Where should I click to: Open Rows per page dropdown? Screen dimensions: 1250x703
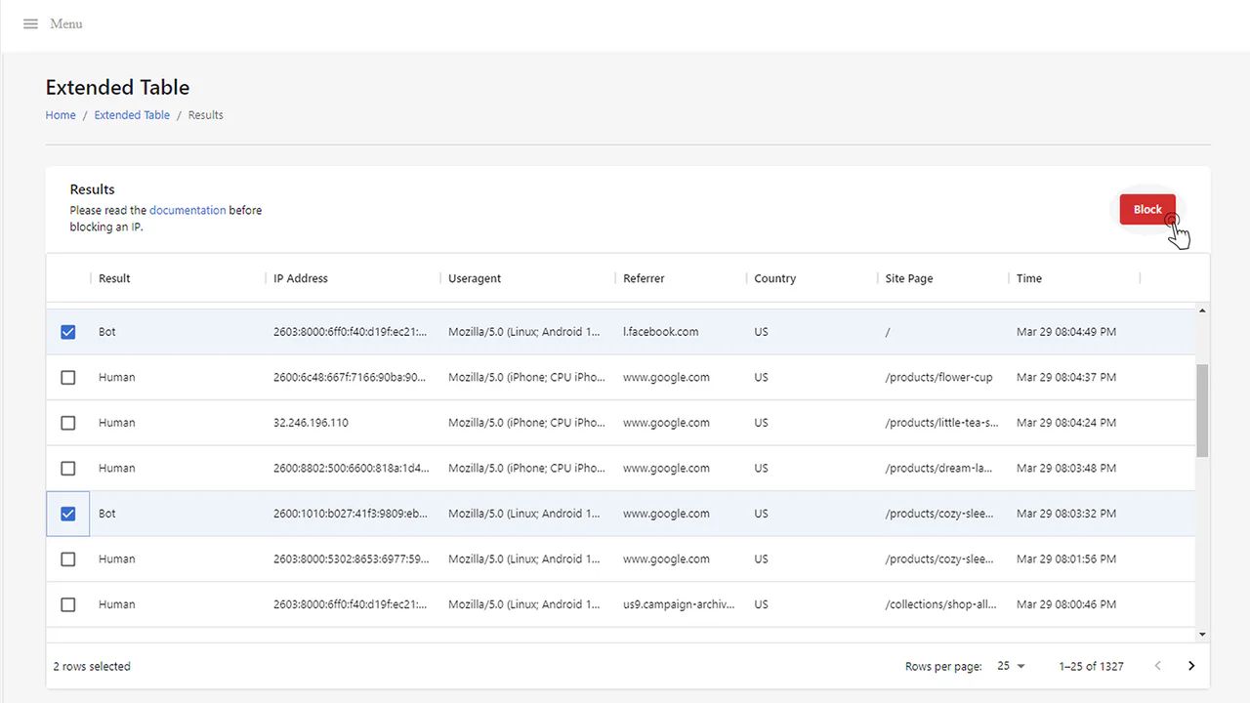pos(1011,666)
